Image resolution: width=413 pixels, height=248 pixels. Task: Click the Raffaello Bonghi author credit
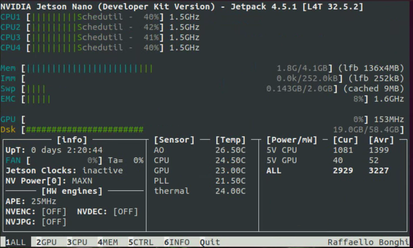pos(368,242)
